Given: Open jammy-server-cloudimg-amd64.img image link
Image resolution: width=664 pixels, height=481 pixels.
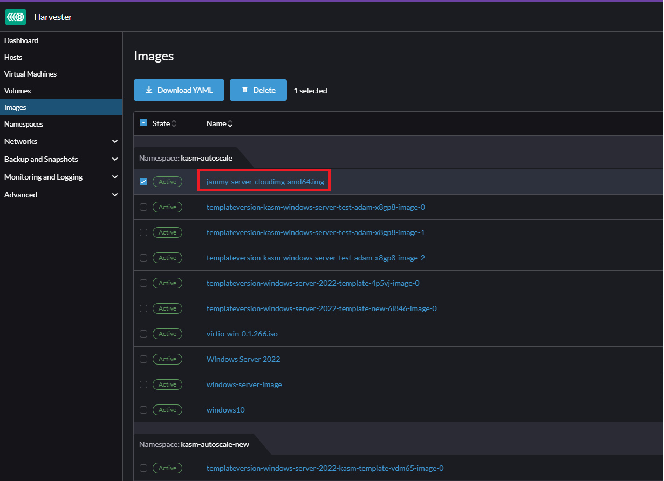Looking at the screenshot, I should [265, 182].
